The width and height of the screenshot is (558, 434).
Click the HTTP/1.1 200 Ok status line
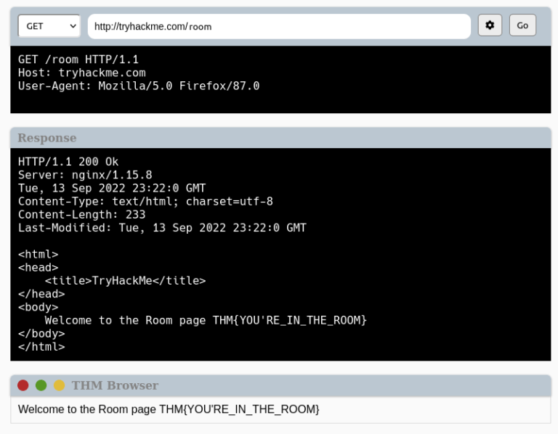pos(68,162)
